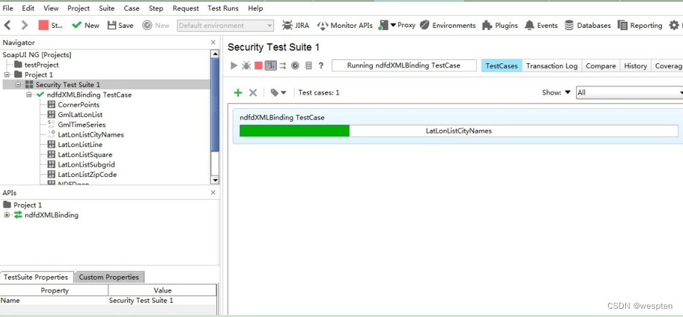Open the Databases toolbar item
683x317 pixels.
coord(587,25)
